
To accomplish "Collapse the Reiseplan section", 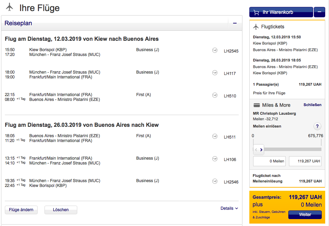I will 235,23.
